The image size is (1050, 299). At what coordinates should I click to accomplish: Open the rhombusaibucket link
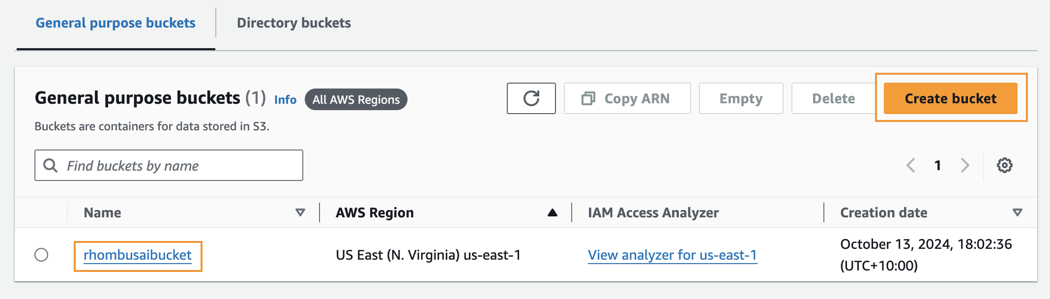[138, 255]
